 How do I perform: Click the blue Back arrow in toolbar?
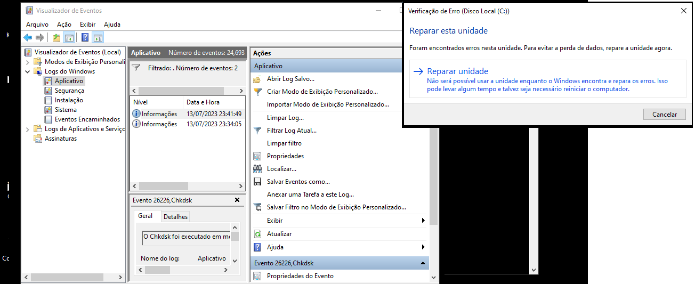28,37
